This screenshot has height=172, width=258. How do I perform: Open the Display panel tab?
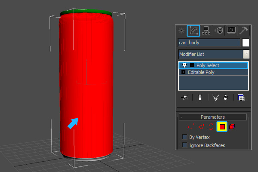[x=231, y=31]
